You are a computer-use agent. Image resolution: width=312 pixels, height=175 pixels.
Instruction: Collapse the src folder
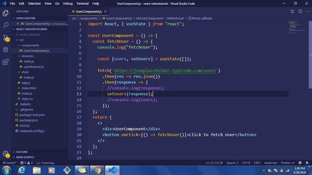[21, 40]
